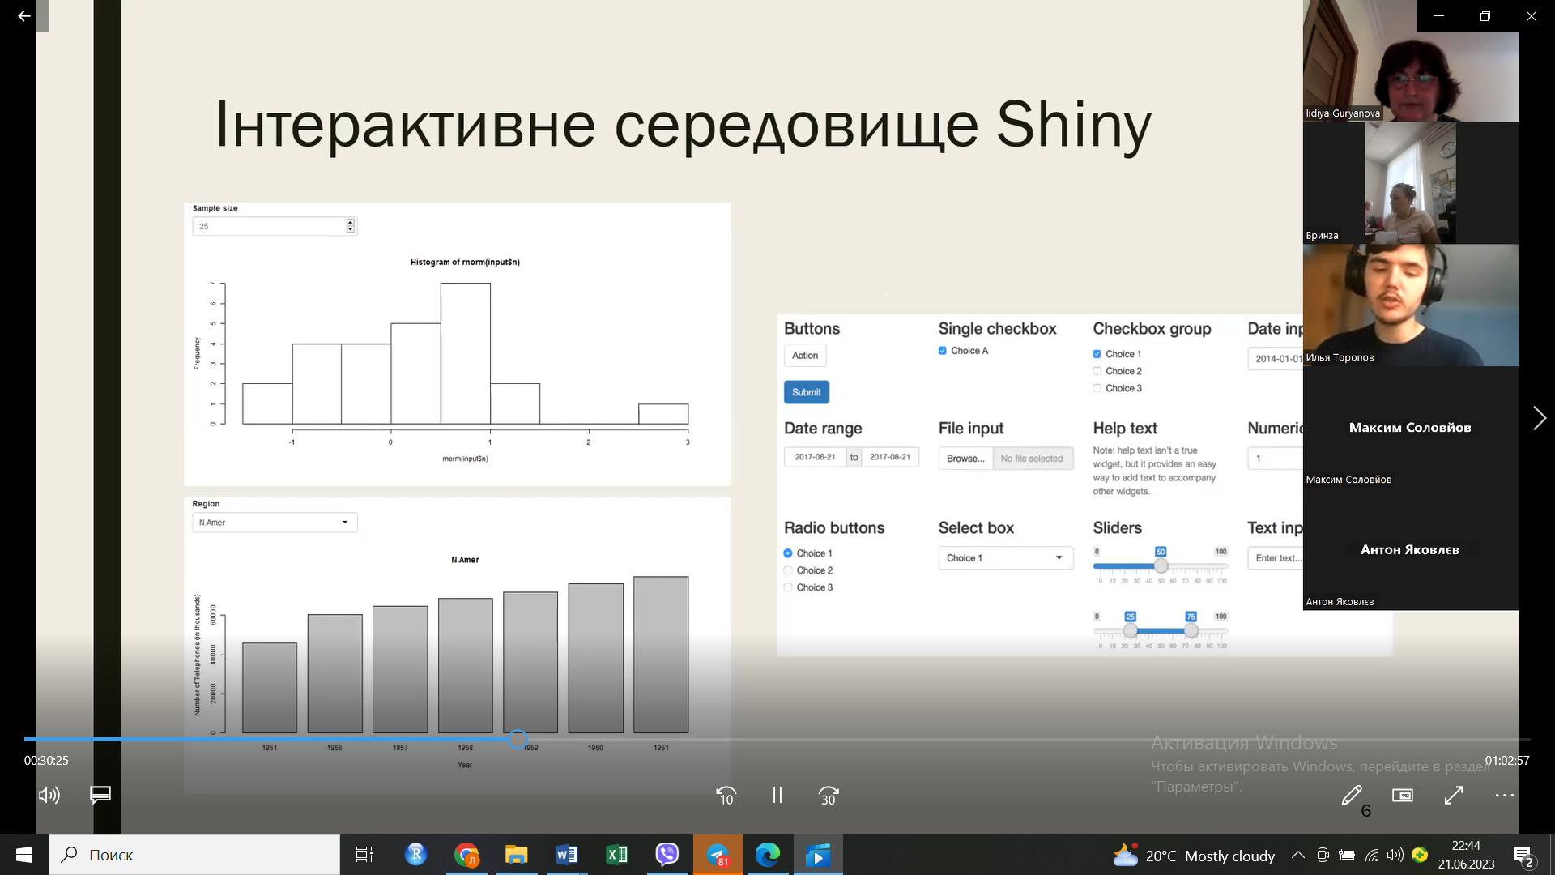
Task: Pause the video playback
Action: [777, 796]
